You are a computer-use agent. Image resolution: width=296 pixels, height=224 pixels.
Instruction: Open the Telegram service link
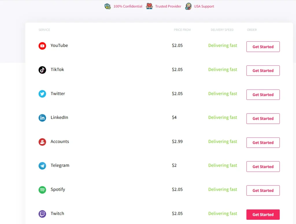coord(60,166)
